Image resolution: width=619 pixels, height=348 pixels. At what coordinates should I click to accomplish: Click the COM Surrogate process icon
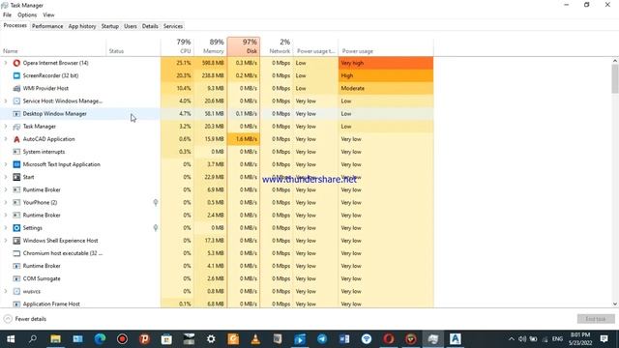[16, 278]
